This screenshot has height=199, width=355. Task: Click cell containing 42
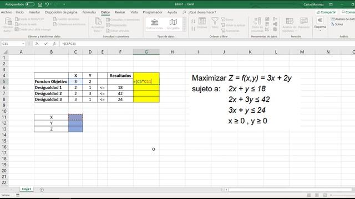[x=120, y=93]
